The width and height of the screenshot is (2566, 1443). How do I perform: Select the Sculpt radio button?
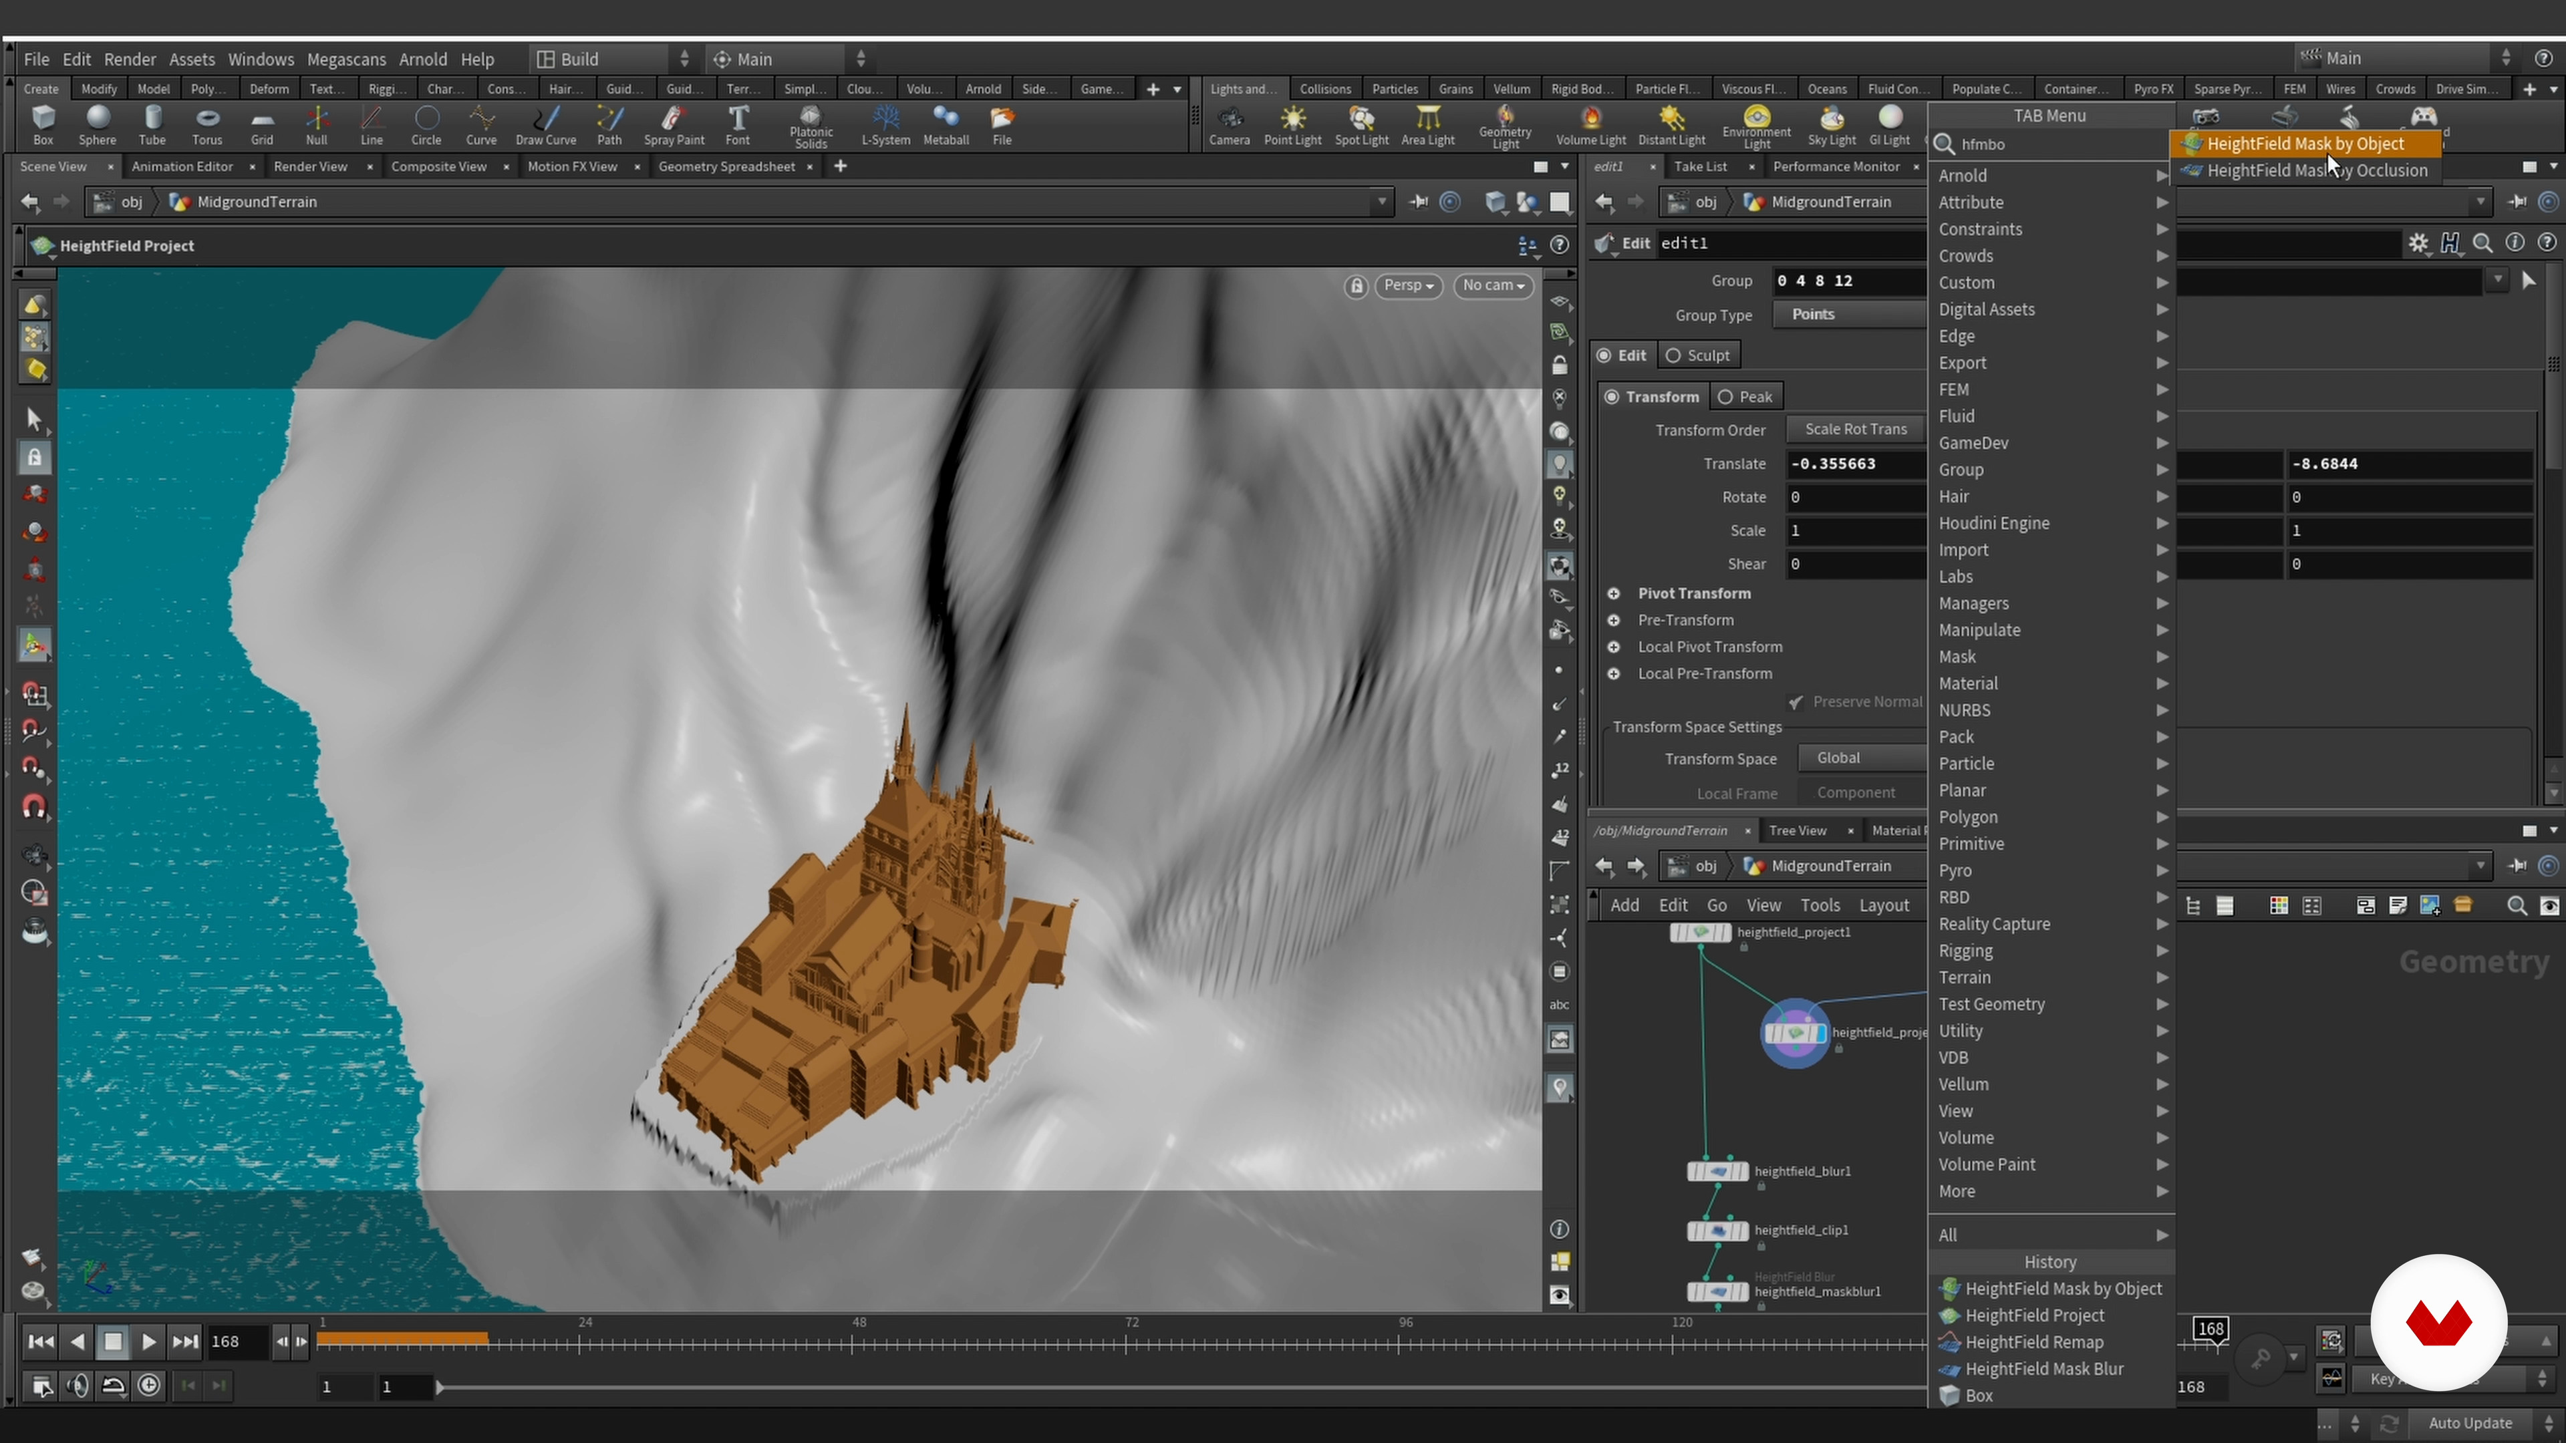1699,355
